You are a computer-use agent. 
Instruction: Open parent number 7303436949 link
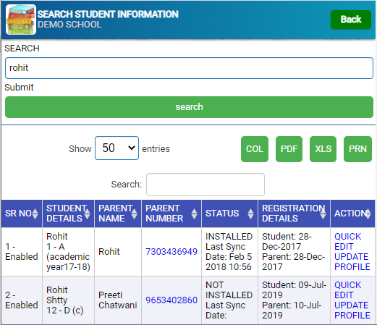point(171,252)
